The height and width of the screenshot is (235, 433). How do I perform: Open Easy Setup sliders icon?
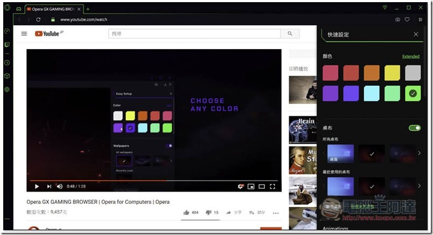[x=420, y=19]
